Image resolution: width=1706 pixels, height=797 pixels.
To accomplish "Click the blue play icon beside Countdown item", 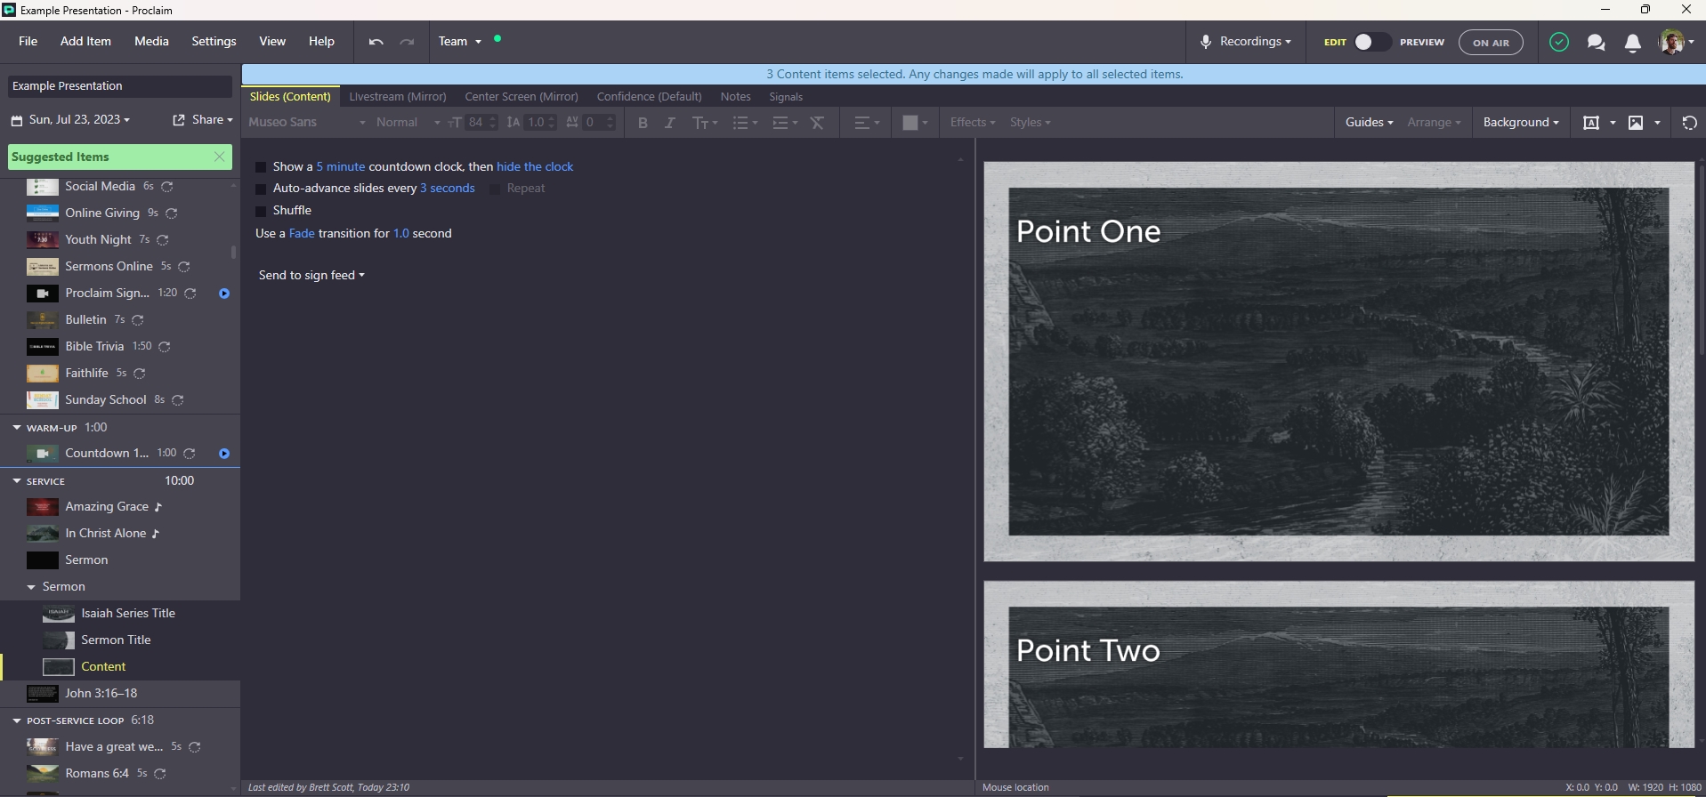I will tap(224, 454).
